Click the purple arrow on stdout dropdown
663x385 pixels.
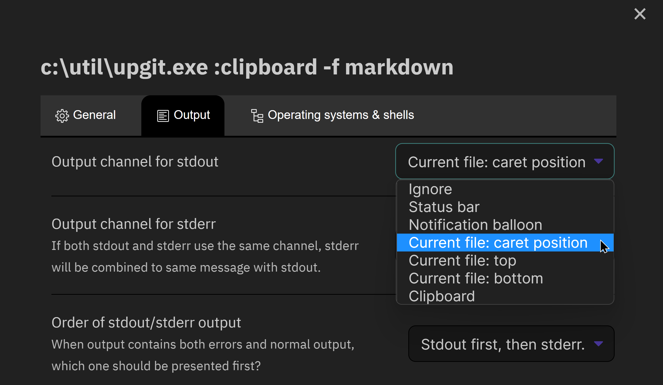click(598, 161)
